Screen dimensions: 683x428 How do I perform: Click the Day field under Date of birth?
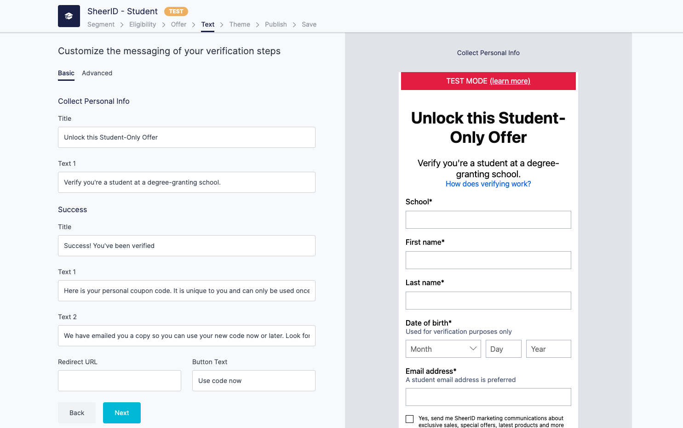tap(503, 349)
